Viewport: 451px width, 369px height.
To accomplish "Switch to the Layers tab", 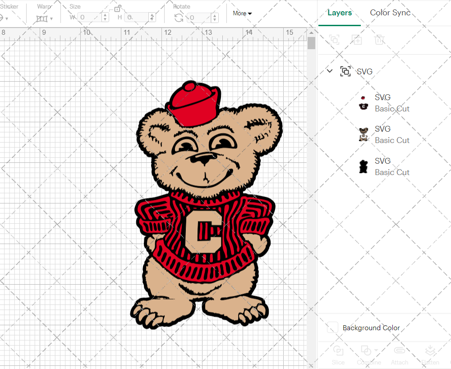I will (x=340, y=13).
